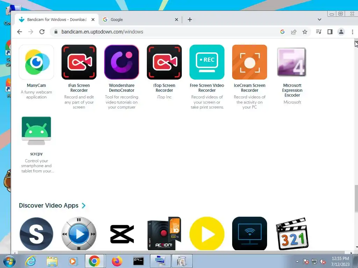Open the blue play button media player app
This screenshot has width=358, height=268.
click(x=79, y=234)
